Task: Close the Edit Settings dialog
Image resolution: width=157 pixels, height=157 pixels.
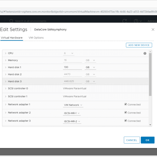Action: tap(153, 30)
